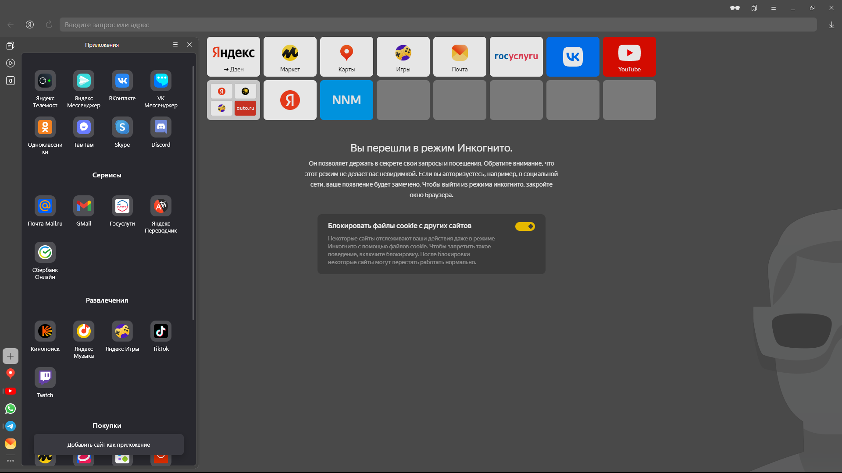Open WhatsApp from the left sidebar
The height and width of the screenshot is (473, 842).
[x=11, y=409]
